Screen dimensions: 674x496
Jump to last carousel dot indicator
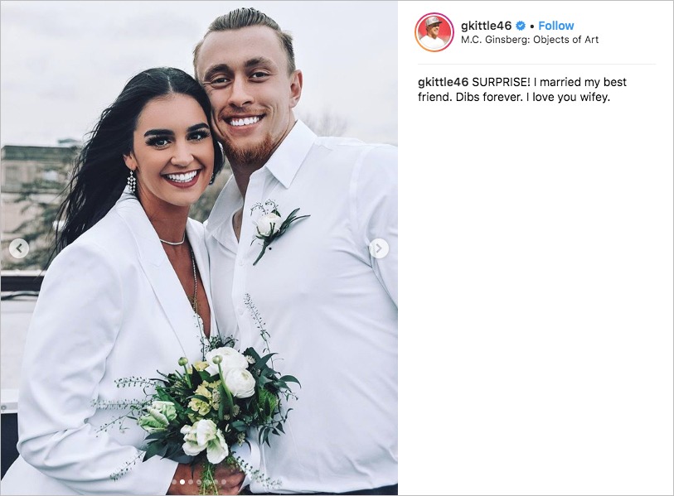(224, 482)
